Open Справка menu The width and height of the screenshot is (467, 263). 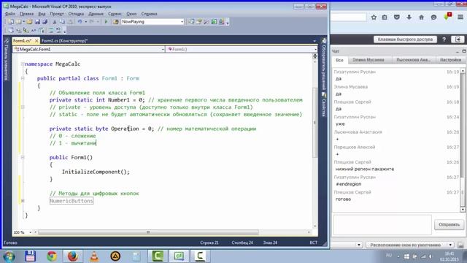149,14
